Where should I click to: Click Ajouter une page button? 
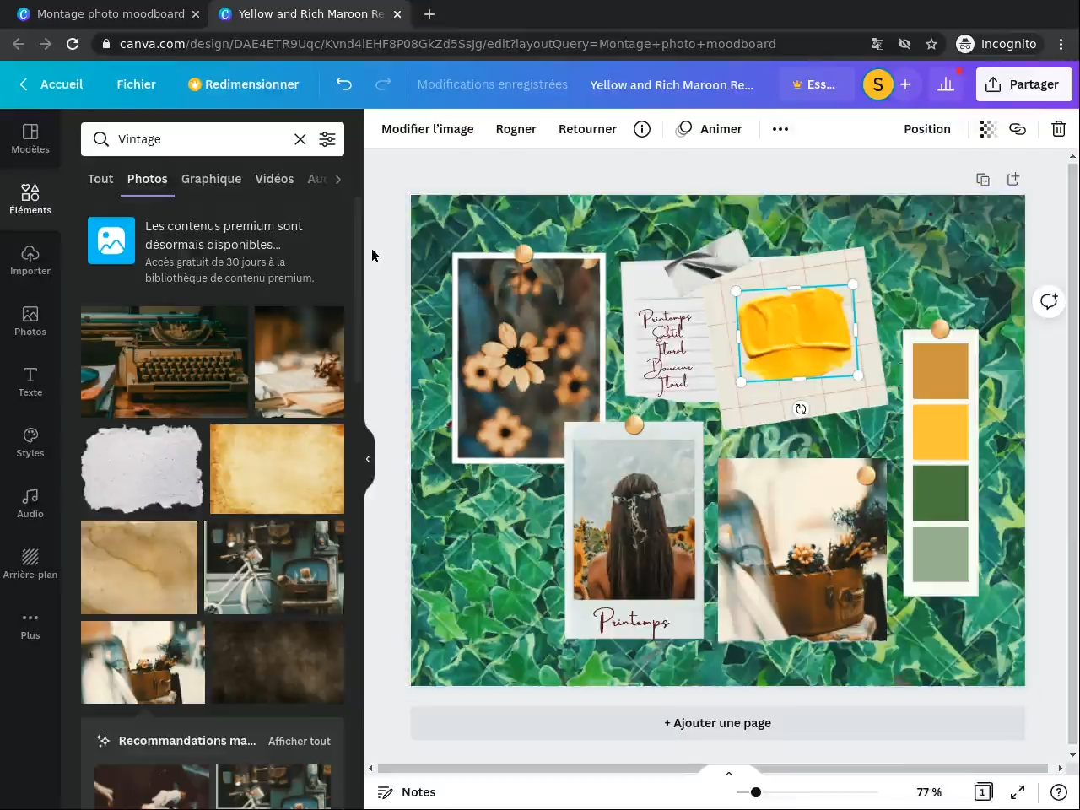point(717,723)
